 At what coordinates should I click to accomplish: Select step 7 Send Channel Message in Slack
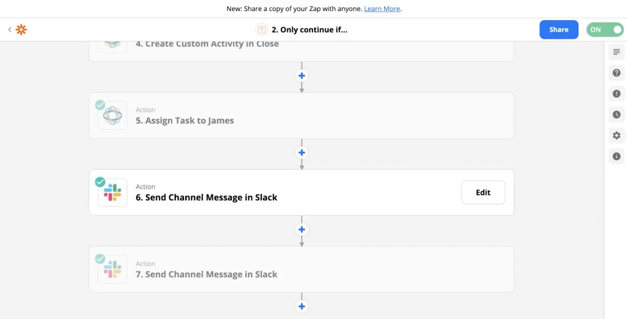[206, 274]
